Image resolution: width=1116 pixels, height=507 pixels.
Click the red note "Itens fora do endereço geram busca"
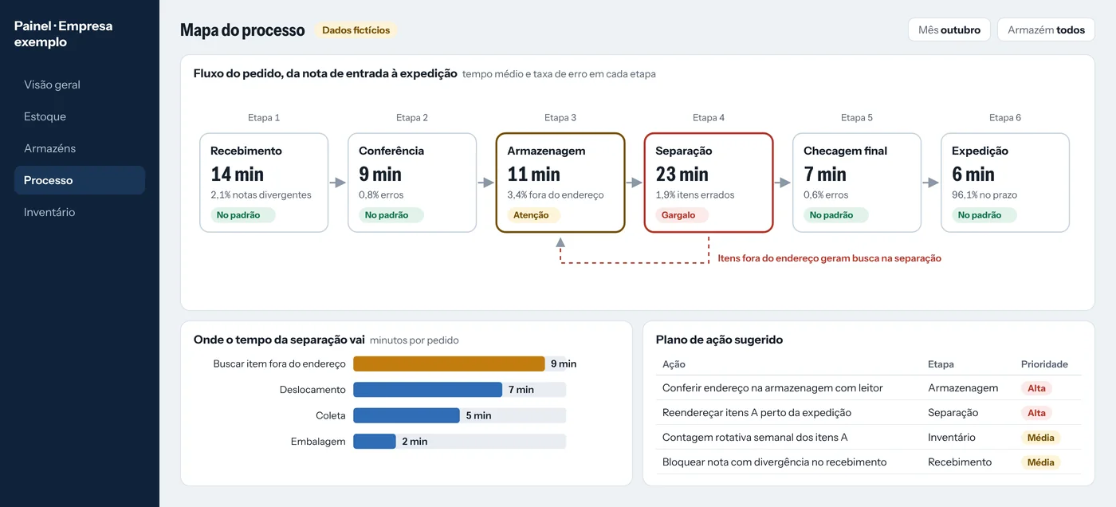click(x=830, y=258)
